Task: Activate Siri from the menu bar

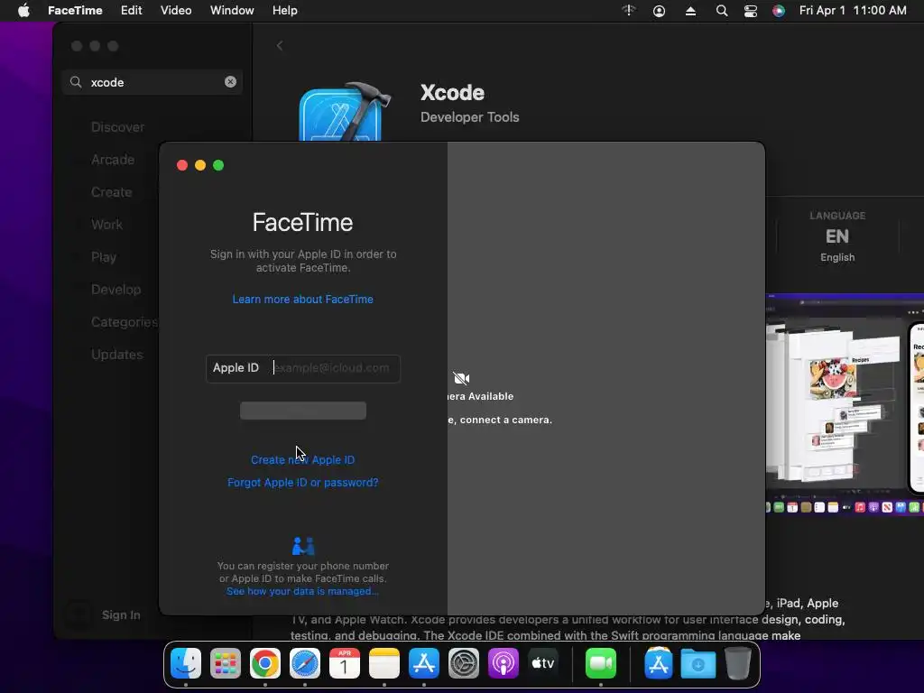Action: (x=779, y=11)
